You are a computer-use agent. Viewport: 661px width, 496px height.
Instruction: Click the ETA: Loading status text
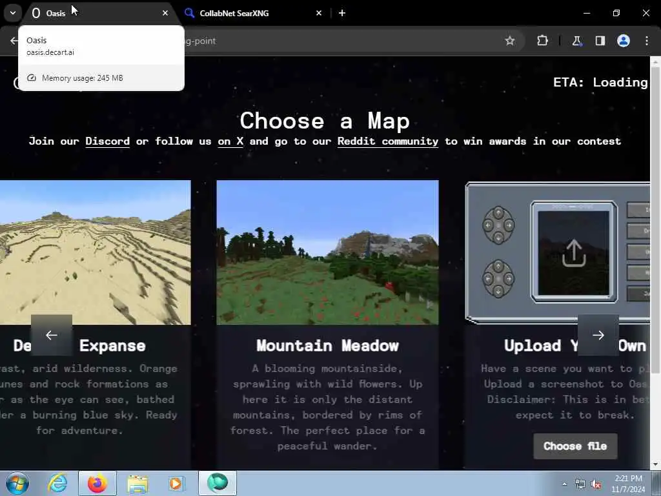tap(600, 82)
